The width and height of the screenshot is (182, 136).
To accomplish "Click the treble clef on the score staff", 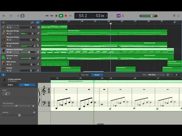I will pyautogui.click(x=44, y=90).
